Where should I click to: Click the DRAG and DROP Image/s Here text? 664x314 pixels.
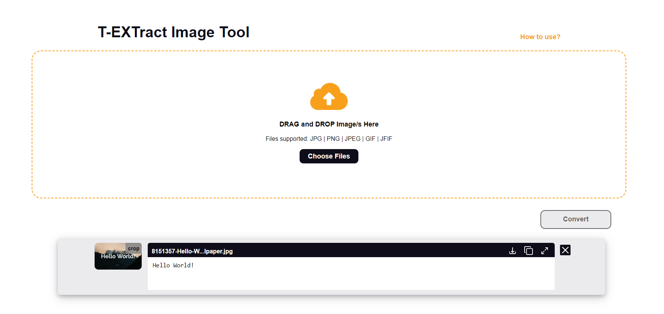[x=329, y=124]
